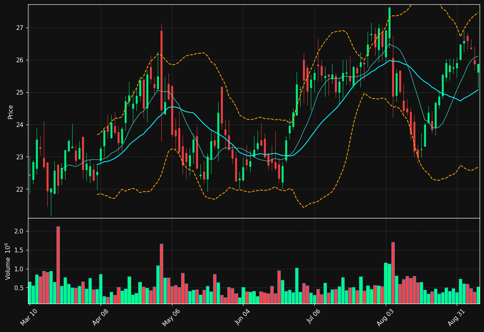Click the price axis value 25
The image size is (484, 332).
coord(20,93)
